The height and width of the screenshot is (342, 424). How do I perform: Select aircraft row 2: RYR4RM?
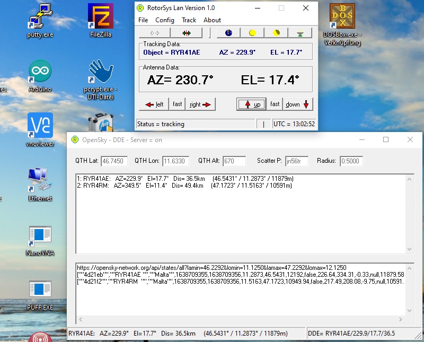[184, 186]
